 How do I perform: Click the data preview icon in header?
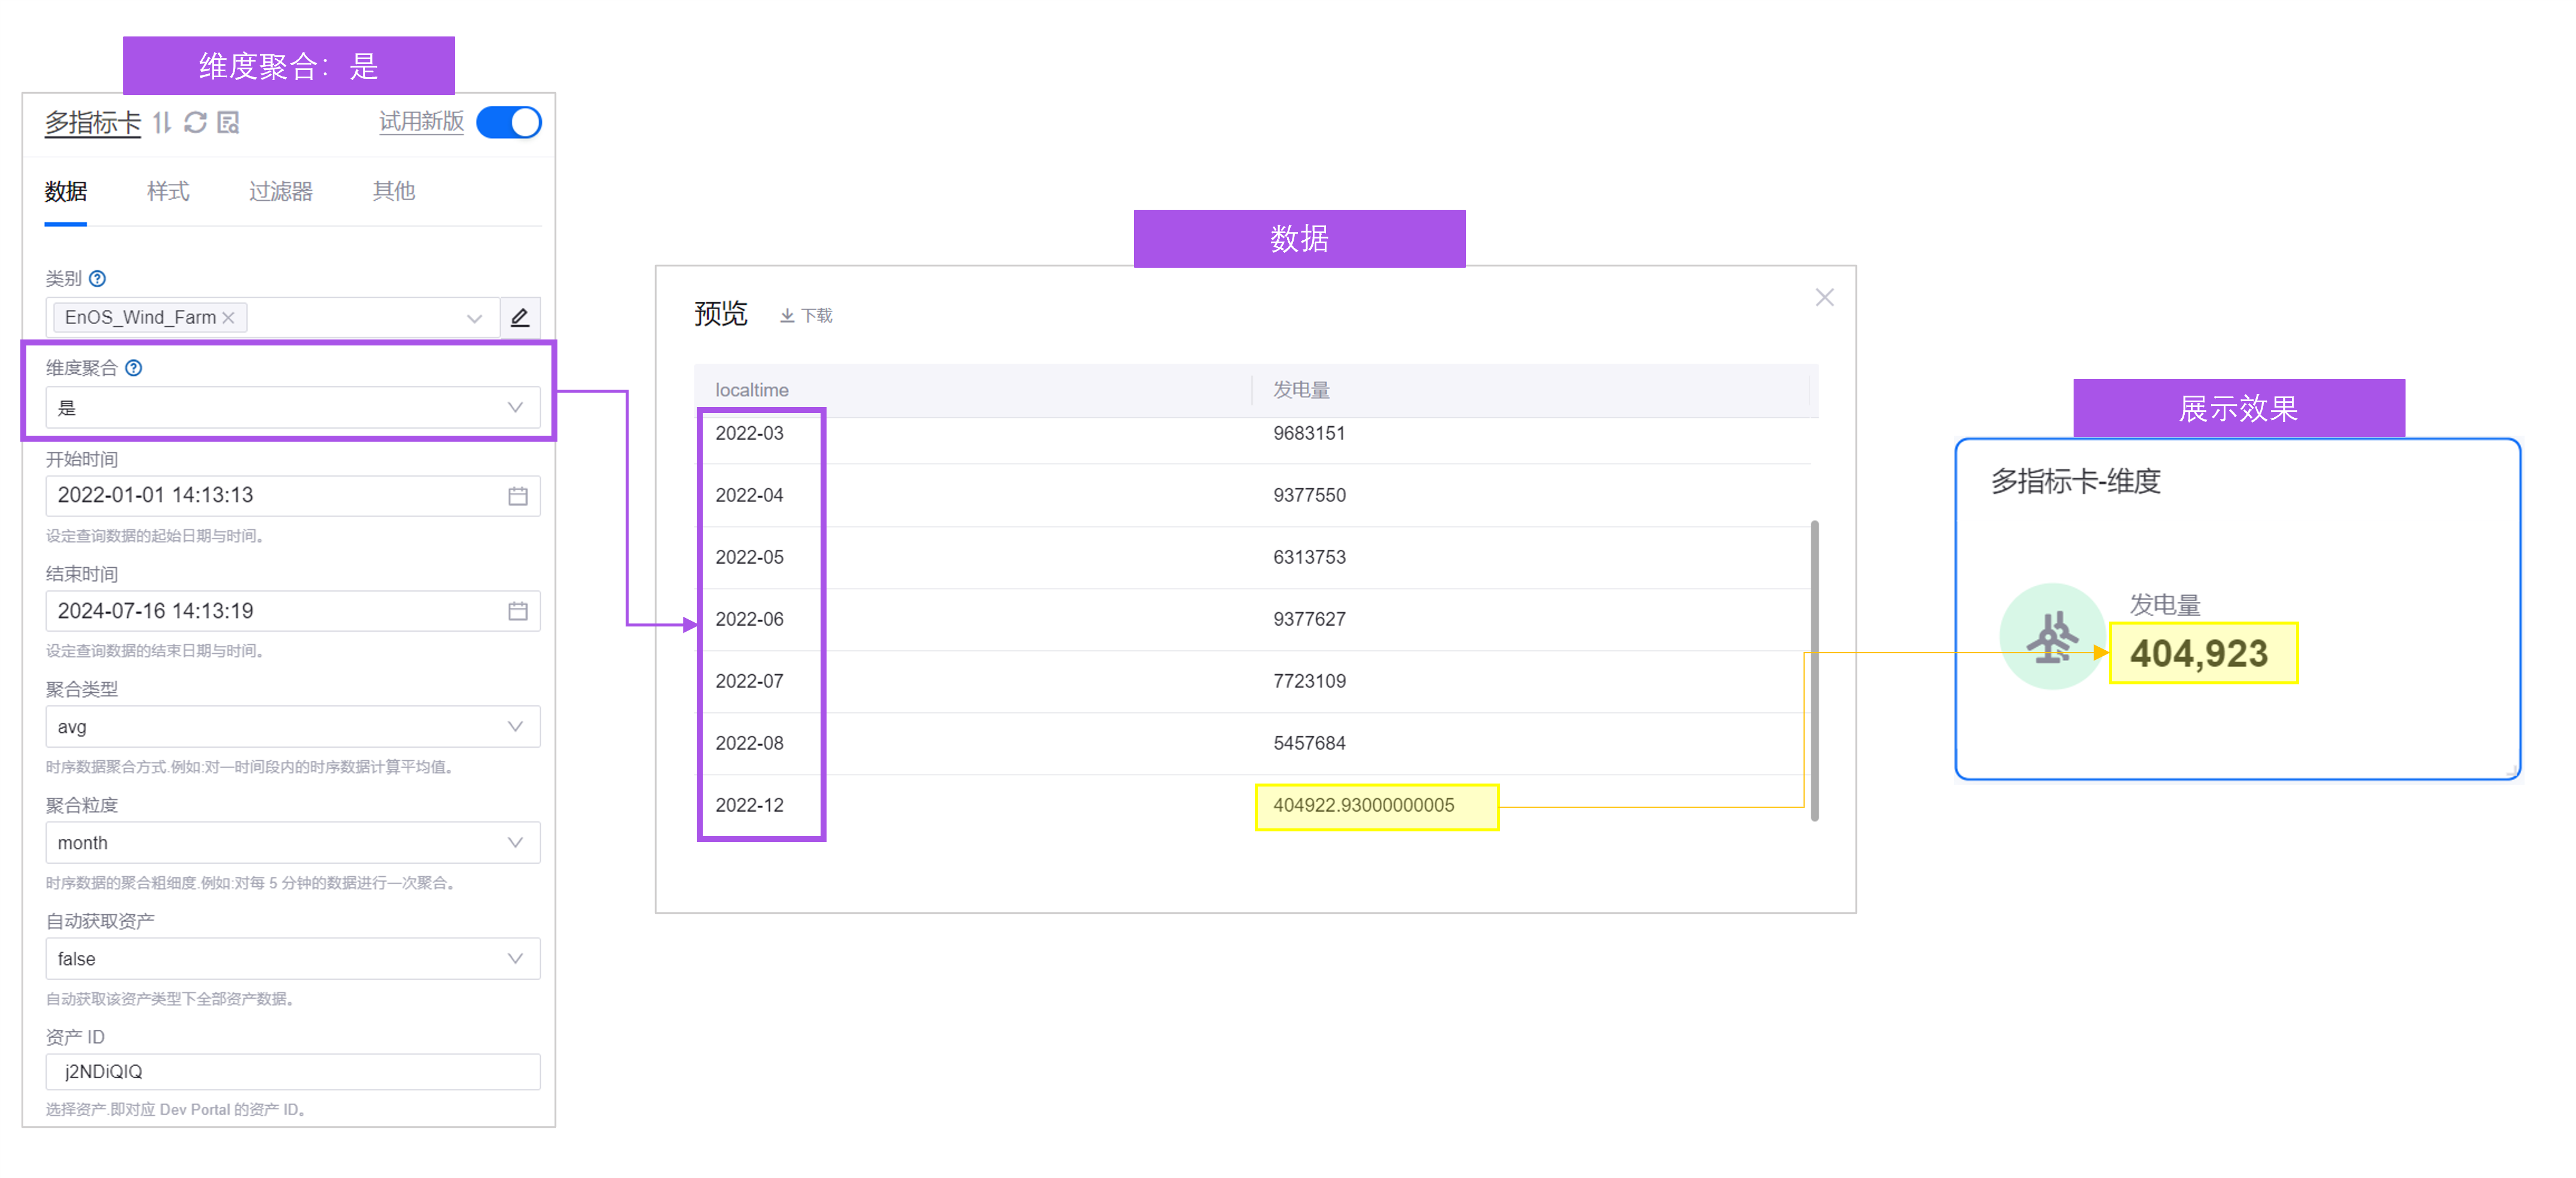(229, 122)
